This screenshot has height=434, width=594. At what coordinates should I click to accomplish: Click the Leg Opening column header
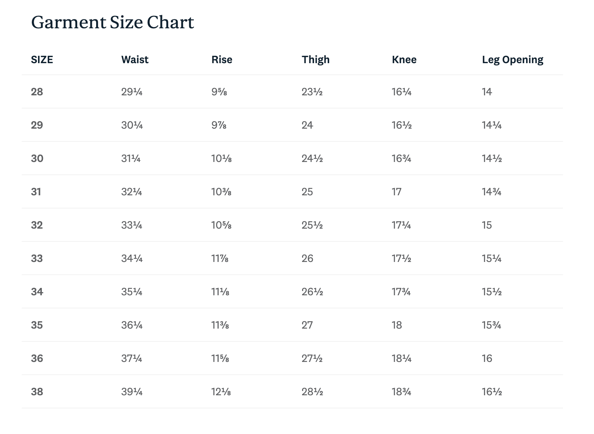pyautogui.click(x=513, y=60)
